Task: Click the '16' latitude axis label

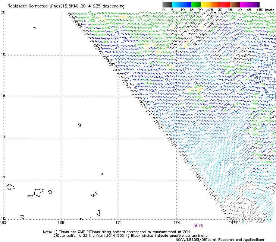Action: pos(3,96)
